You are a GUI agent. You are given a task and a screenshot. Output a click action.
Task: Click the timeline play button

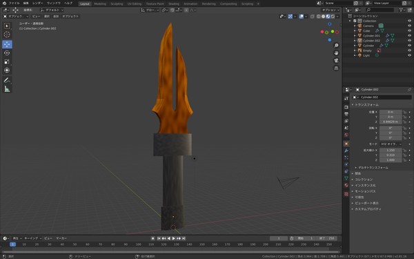(x=174, y=238)
